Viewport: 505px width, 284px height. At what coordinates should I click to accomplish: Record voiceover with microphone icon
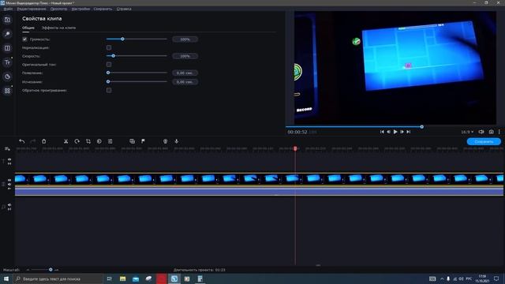pyautogui.click(x=177, y=141)
